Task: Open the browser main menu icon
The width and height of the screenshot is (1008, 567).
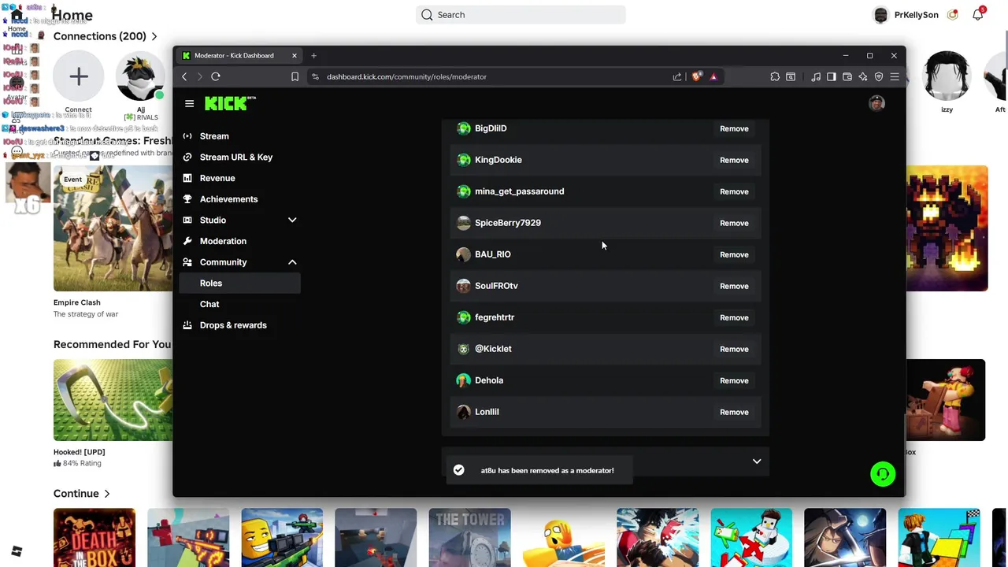Action: pyautogui.click(x=895, y=76)
